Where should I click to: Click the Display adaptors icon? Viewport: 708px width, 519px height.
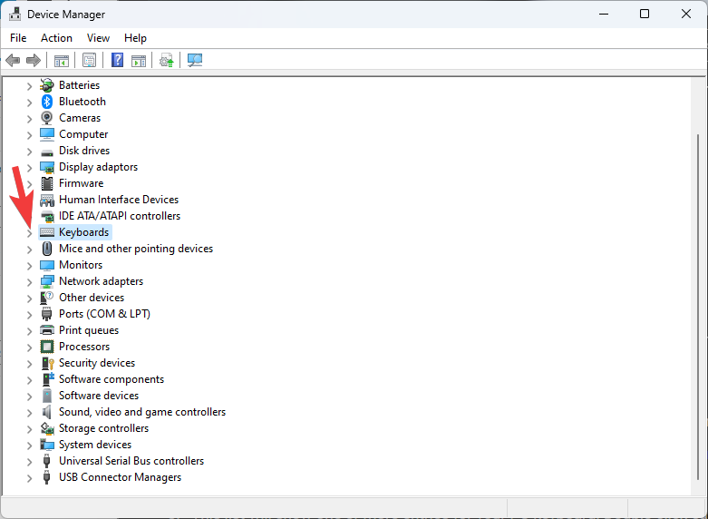point(47,167)
